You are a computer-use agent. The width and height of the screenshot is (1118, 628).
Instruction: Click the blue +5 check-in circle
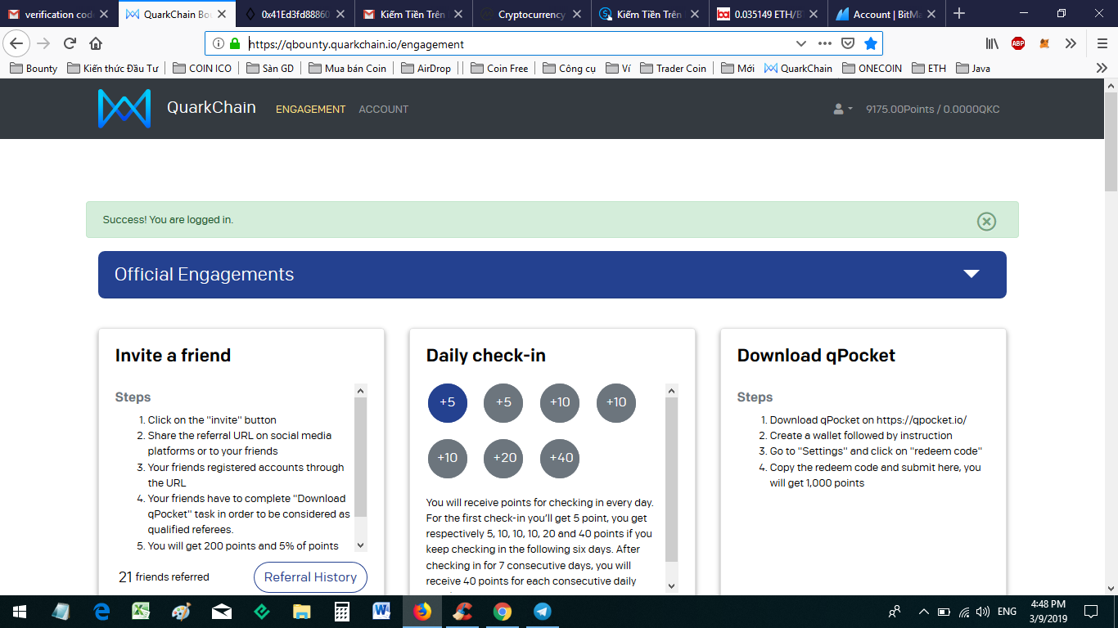pos(448,402)
